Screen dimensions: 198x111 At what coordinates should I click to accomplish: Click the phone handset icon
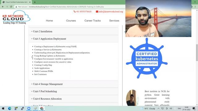[x=75, y=11]
